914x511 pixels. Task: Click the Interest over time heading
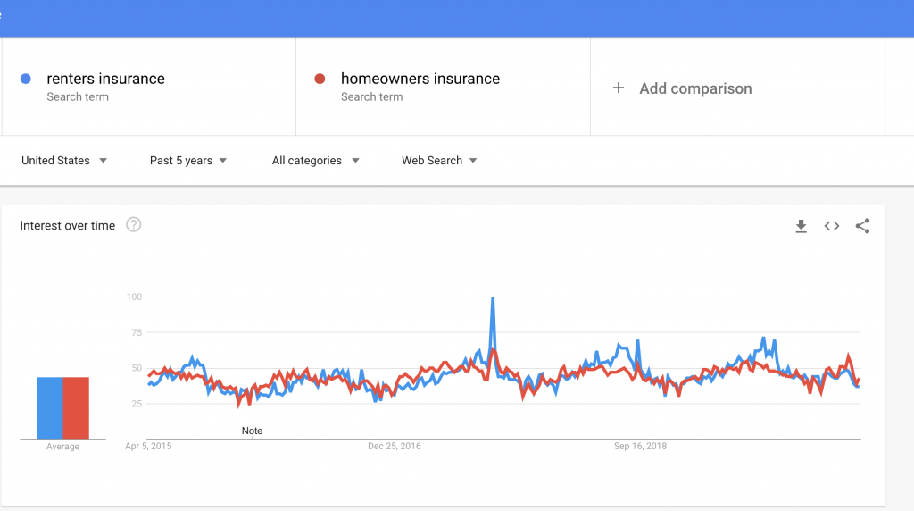click(x=68, y=226)
